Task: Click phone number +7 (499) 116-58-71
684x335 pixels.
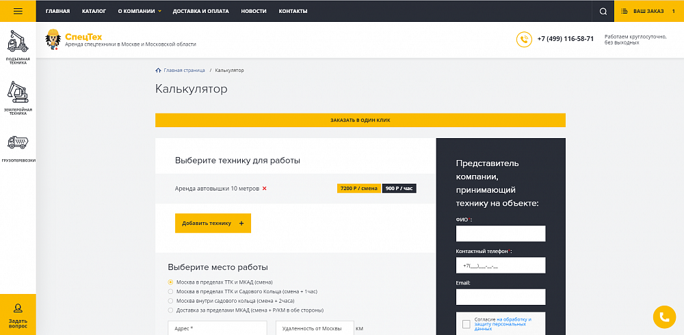Action: coord(566,39)
